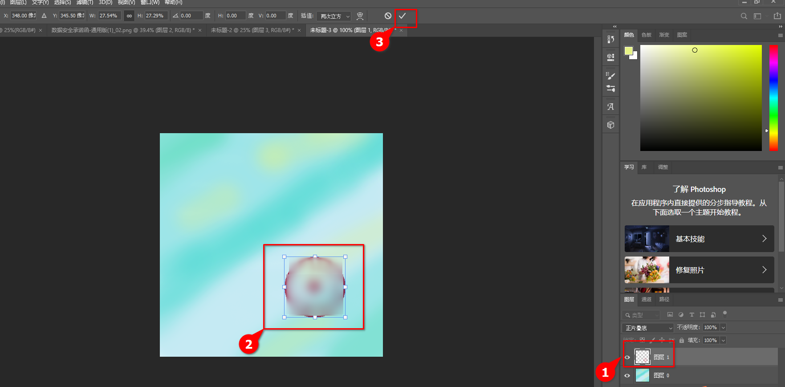
Task: Open the 基本技能 tutorial
Action: (x=699, y=239)
